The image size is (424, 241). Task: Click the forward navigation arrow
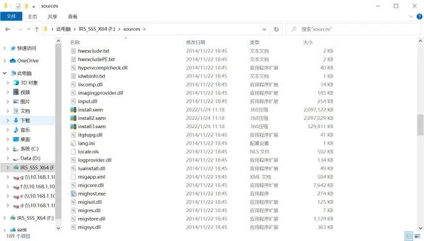(20, 29)
